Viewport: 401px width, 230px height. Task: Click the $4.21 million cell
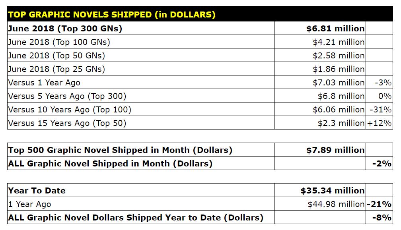(338, 42)
